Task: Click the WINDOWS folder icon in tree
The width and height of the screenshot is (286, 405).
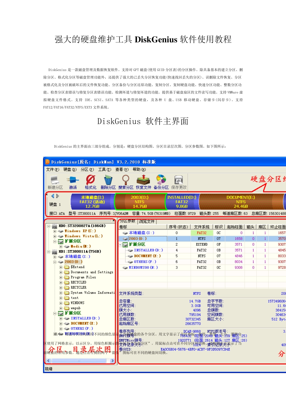Action: 67,303
